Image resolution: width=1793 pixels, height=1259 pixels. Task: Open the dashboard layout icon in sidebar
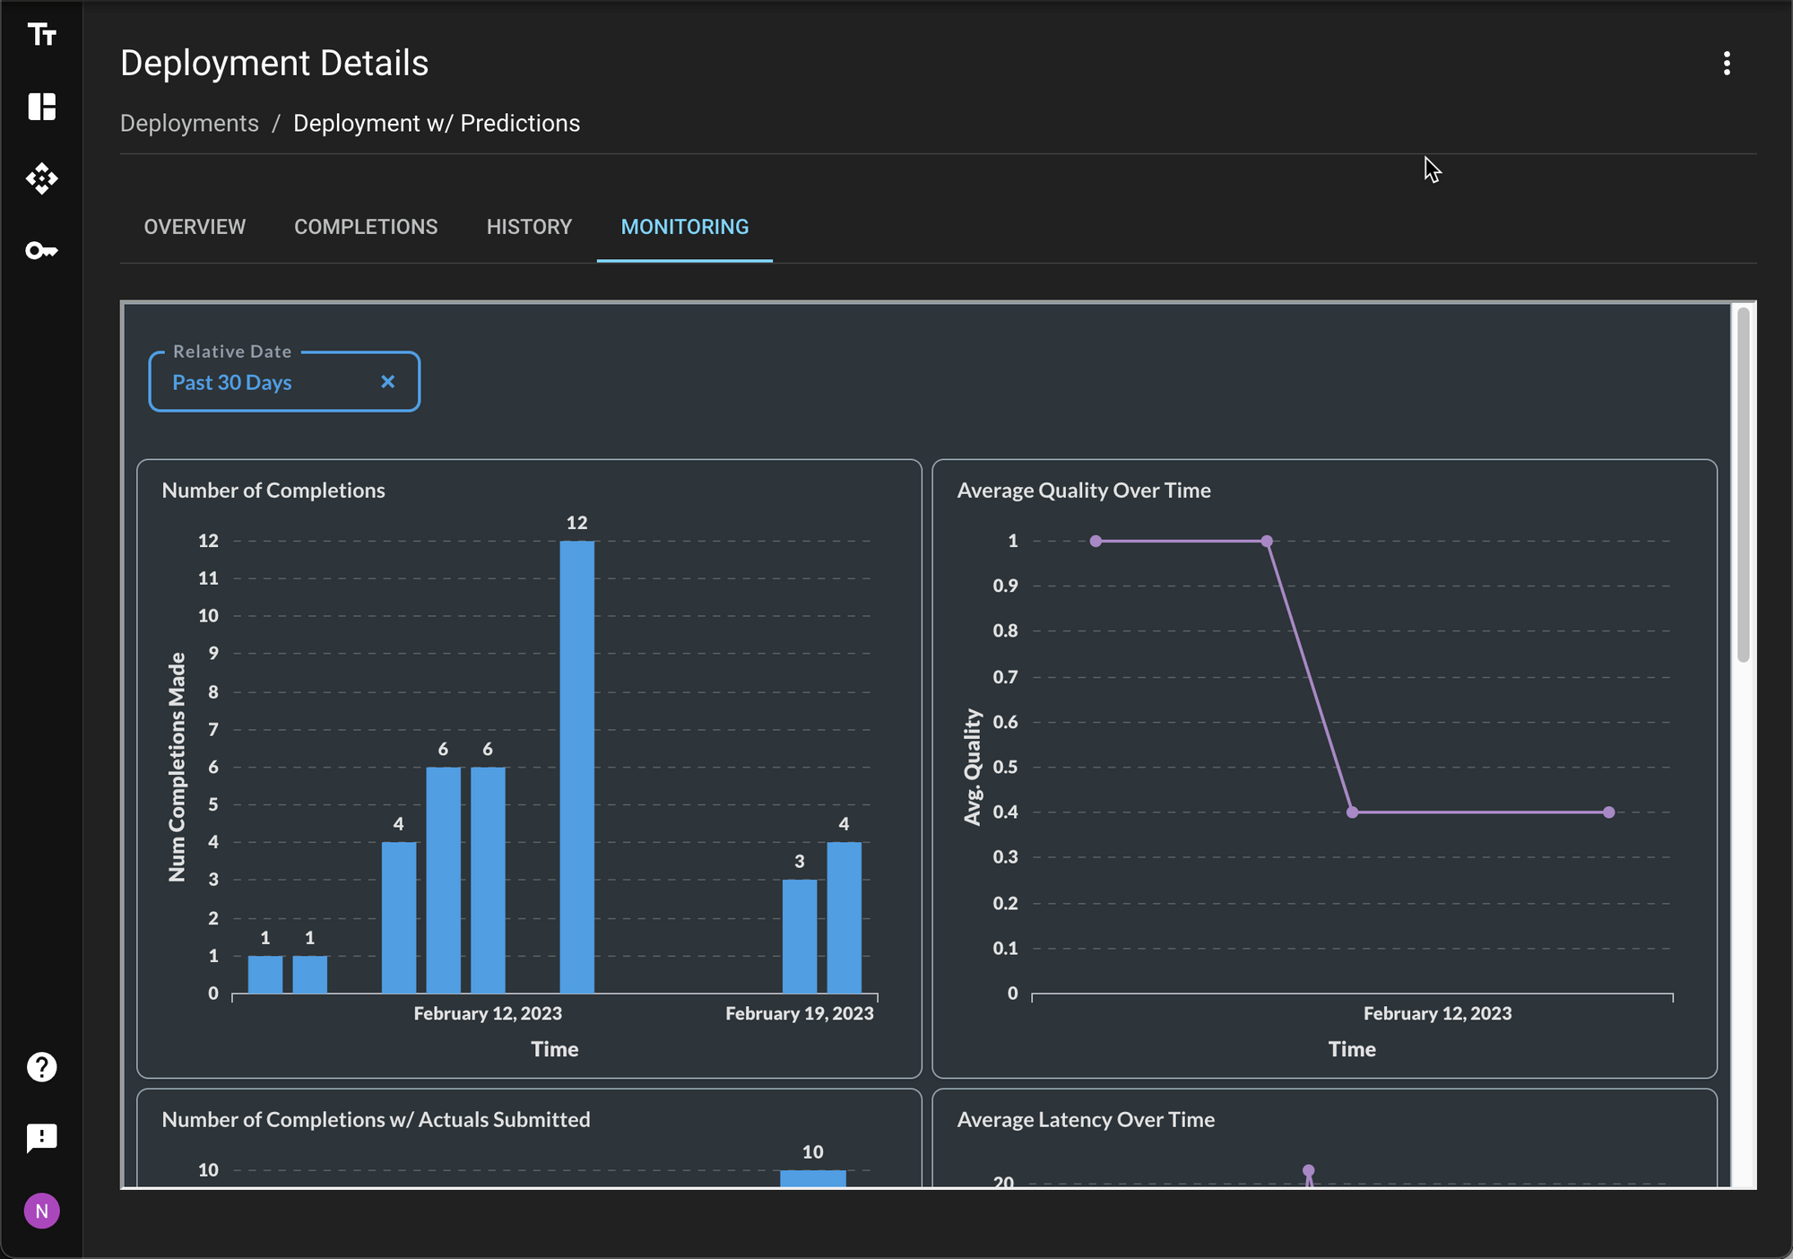coord(41,107)
